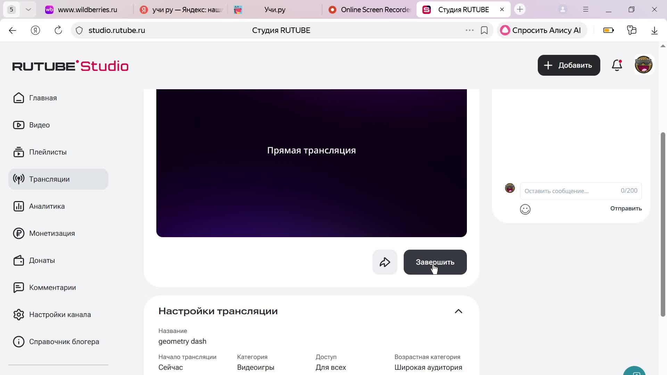Open the emoji picker in chat
This screenshot has height=375, width=667.
click(525, 209)
